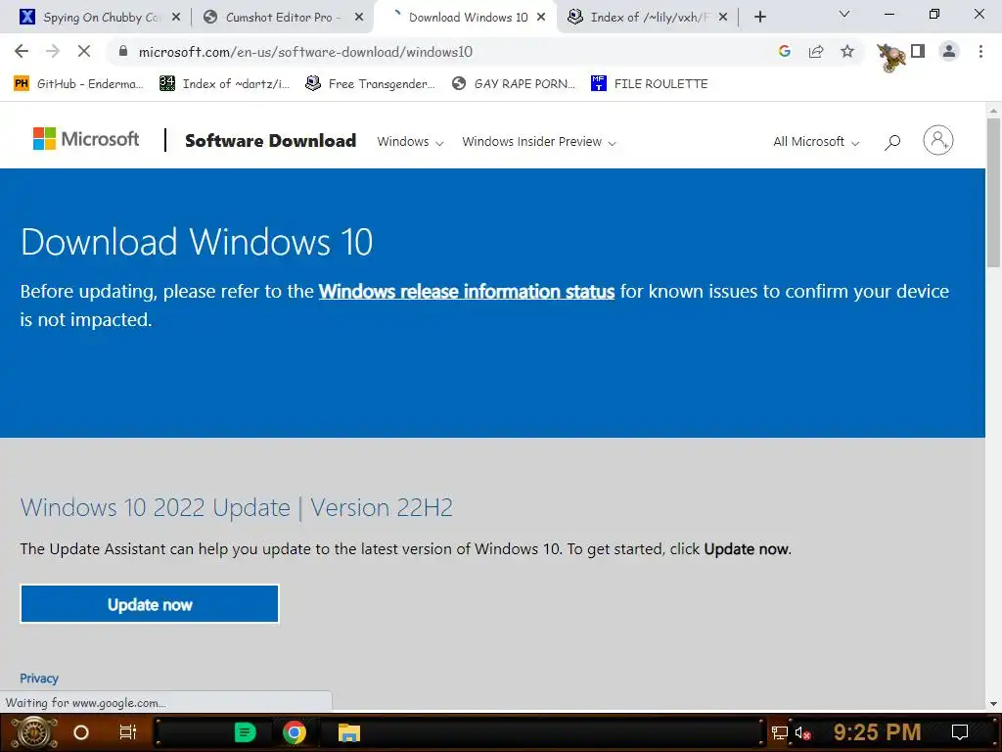Click the network icon in the system tray
This screenshot has height=752, width=1002.
pyautogui.click(x=779, y=732)
